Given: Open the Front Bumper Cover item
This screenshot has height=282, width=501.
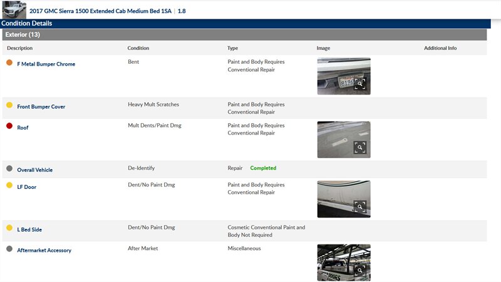Looking at the screenshot, I should [41, 107].
